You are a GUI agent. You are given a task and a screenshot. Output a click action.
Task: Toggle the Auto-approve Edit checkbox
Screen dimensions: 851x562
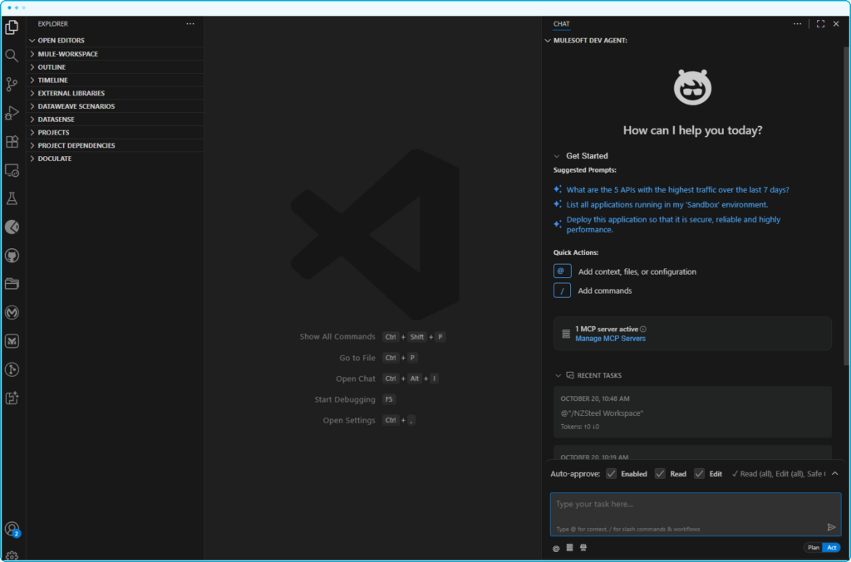point(699,474)
